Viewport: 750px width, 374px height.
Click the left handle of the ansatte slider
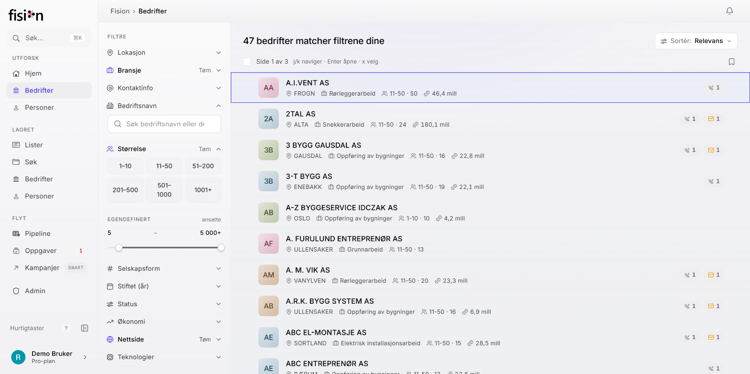coord(119,248)
